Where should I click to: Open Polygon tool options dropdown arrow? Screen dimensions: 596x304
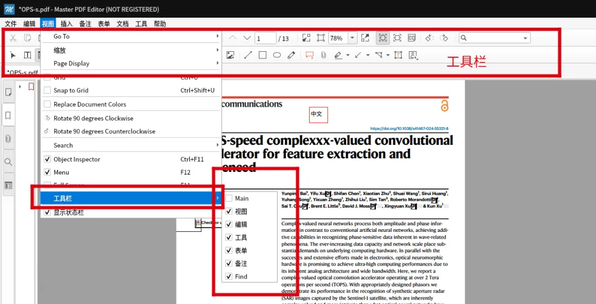point(388,56)
